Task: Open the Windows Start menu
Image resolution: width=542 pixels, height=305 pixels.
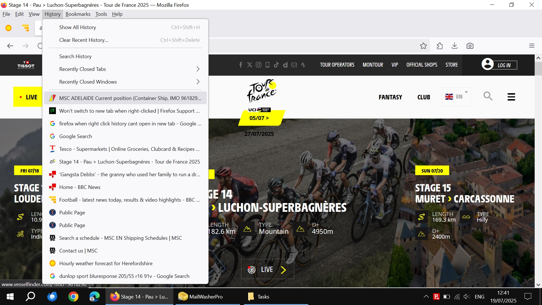Action: 10,297
